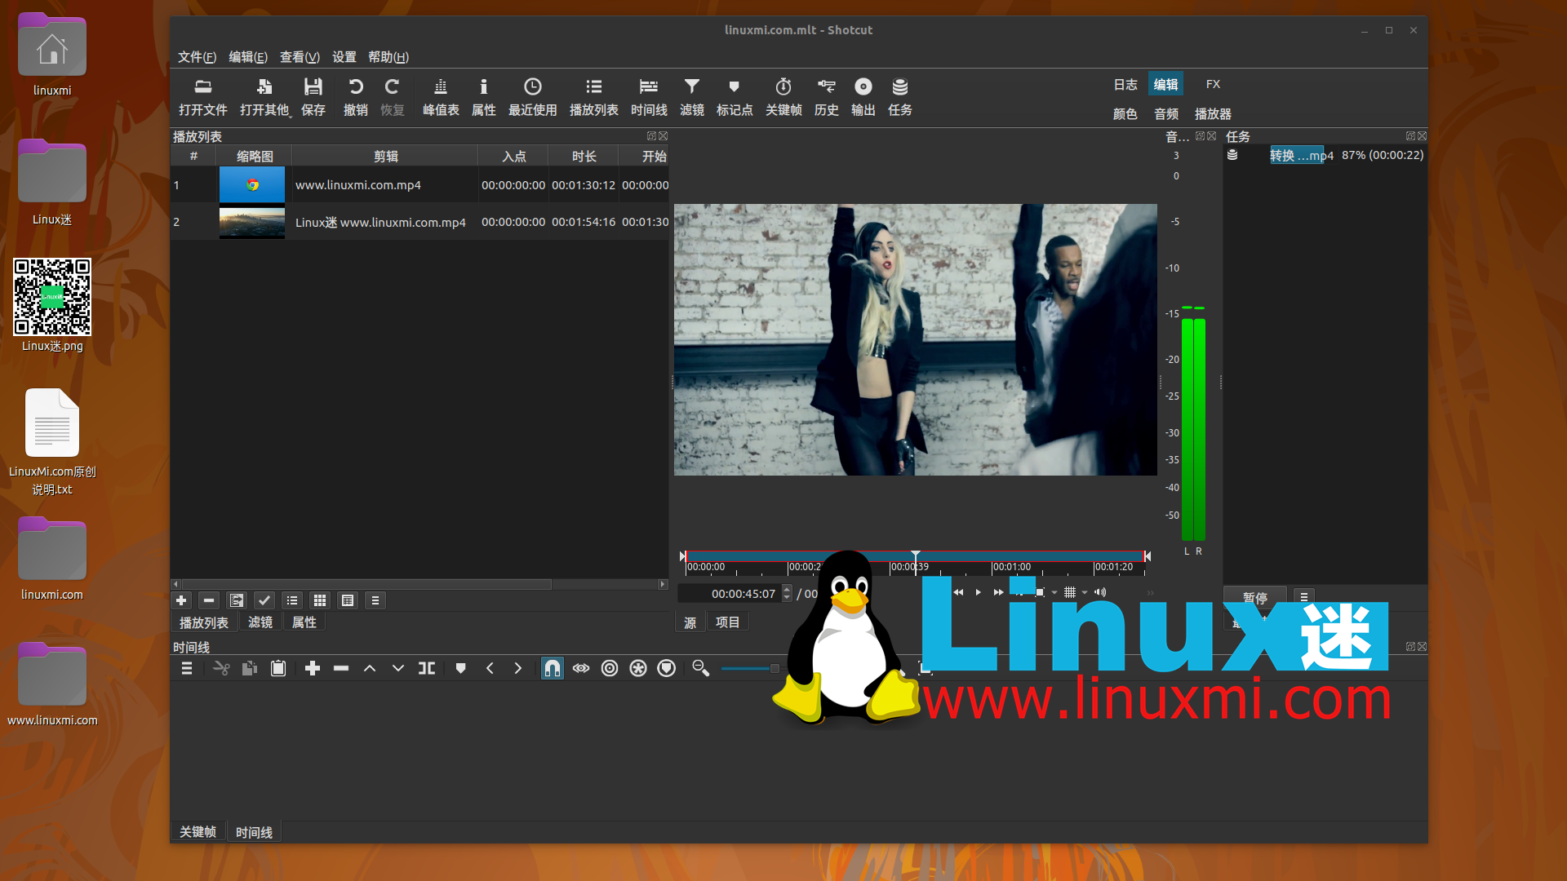Open the Filters (滤镜) funnel icon

point(692,97)
